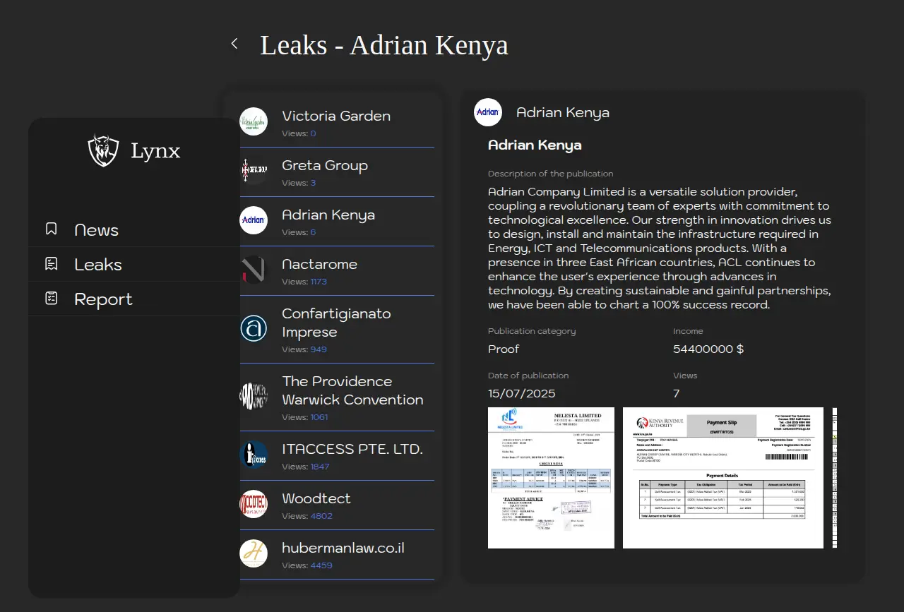Open the Nelesta Limited document thumbnail
This screenshot has width=904, height=612.
[551, 477]
